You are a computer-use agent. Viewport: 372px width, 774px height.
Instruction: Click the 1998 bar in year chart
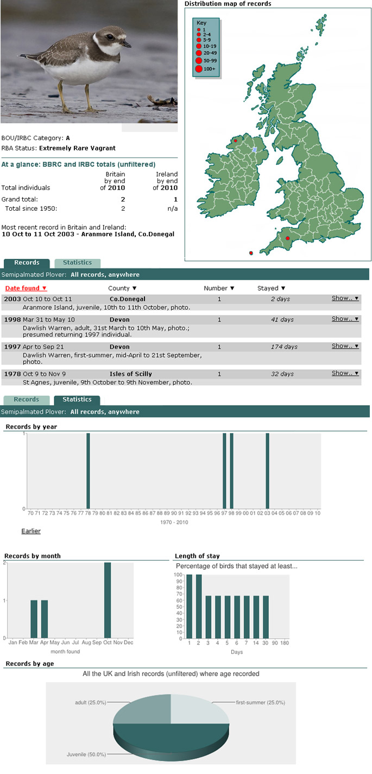(x=231, y=471)
